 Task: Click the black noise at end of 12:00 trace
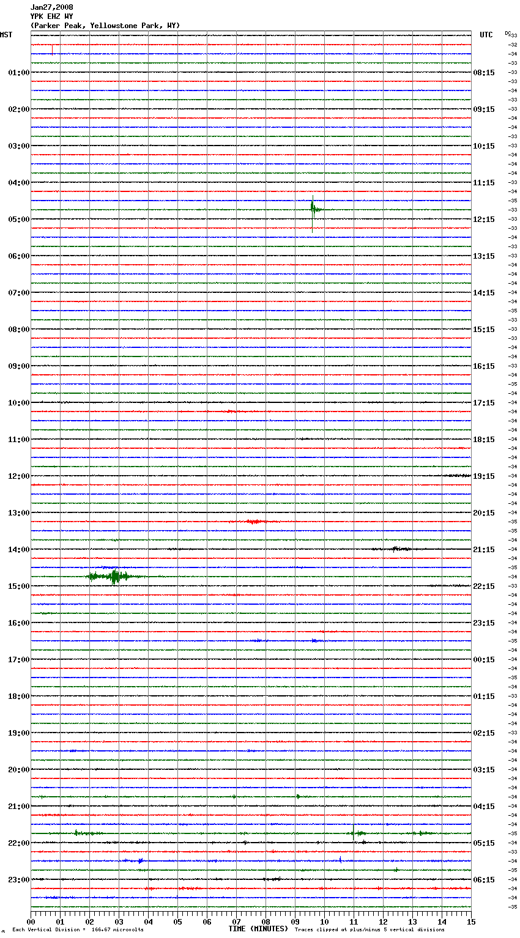click(456, 476)
